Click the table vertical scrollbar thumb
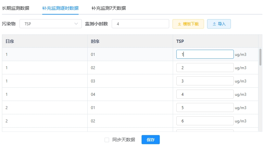Viewport: 264px width, 150px height. (x=260, y=57)
